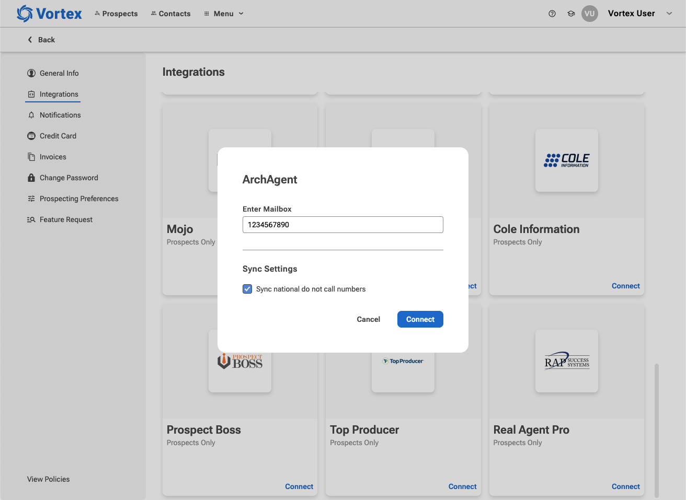Click the Notifications bell icon
686x500 pixels.
(x=31, y=115)
